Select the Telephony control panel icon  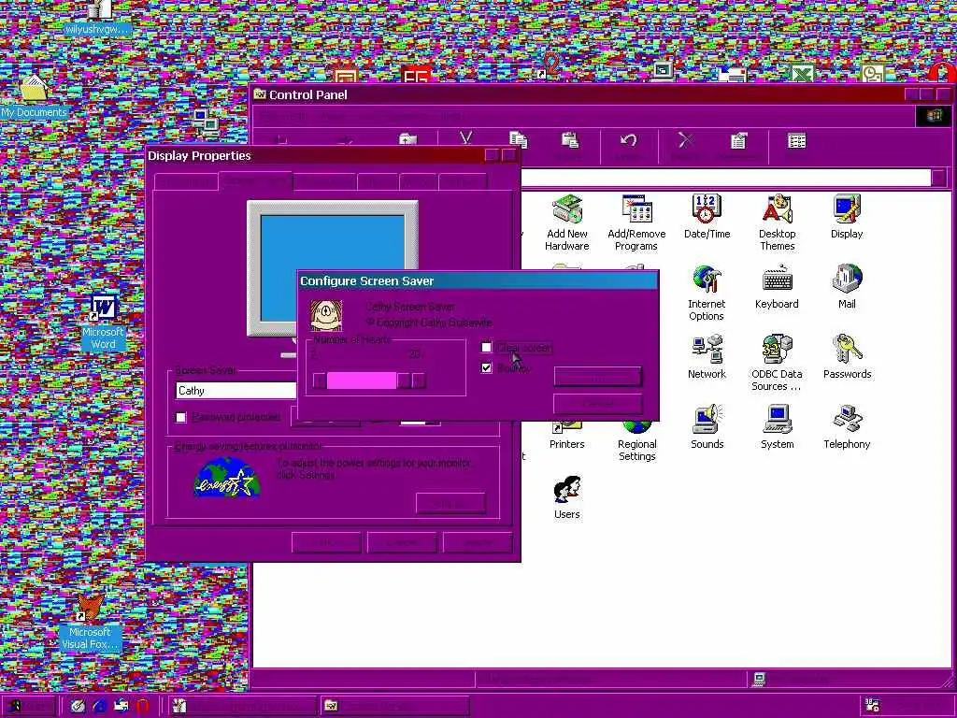coord(847,427)
